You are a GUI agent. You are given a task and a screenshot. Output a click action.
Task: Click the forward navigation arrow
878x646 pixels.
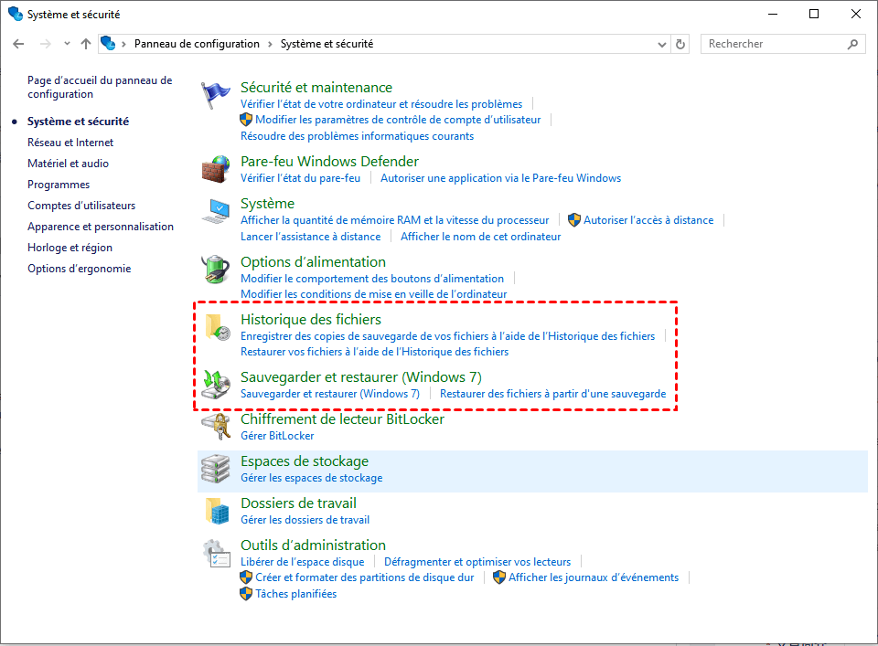pyautogui.click(x=46, y=44)
